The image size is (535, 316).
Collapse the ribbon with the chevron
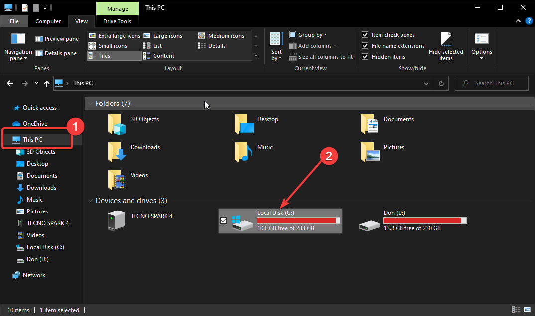518,21
